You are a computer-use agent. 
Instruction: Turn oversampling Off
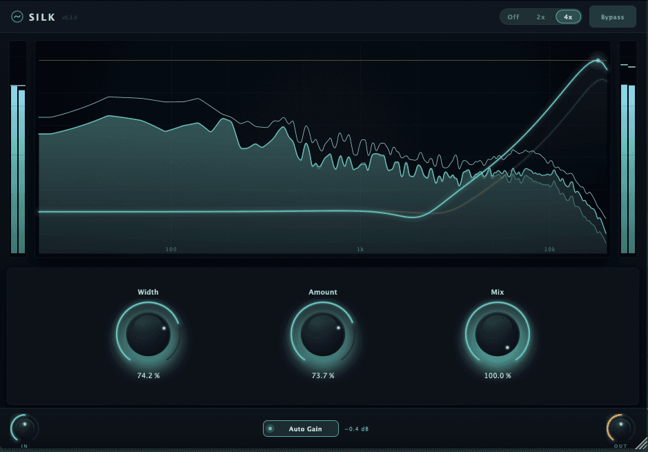pyautogui.click(x=514, y=16)
